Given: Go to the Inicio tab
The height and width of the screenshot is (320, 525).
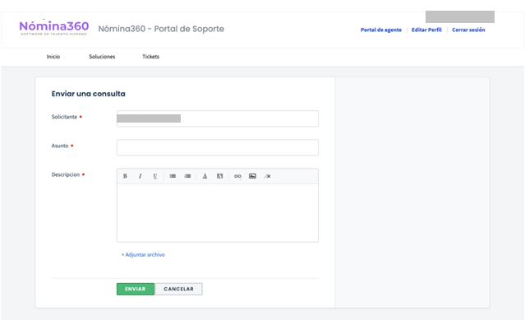Looking at the screenshot, I should click(53, 57).
